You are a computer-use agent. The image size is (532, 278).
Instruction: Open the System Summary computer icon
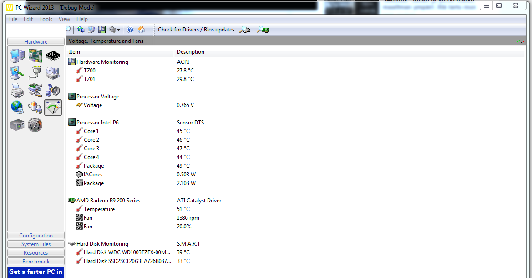pyautogui.click(x=17, y=56)
